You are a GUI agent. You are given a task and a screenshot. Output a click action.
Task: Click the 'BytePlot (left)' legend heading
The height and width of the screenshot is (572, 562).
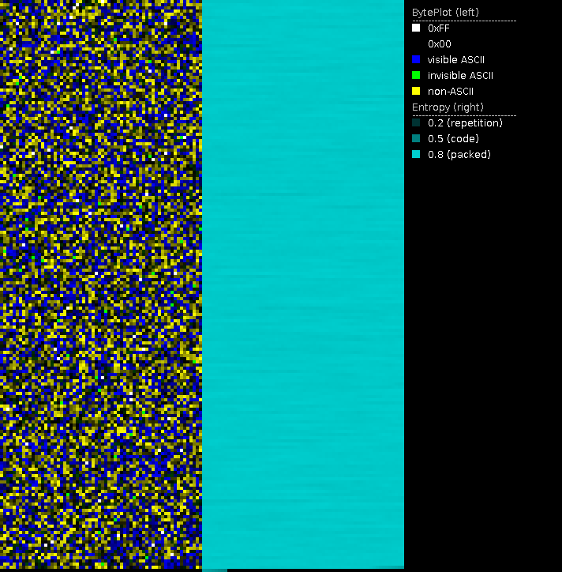pos(445,13)
